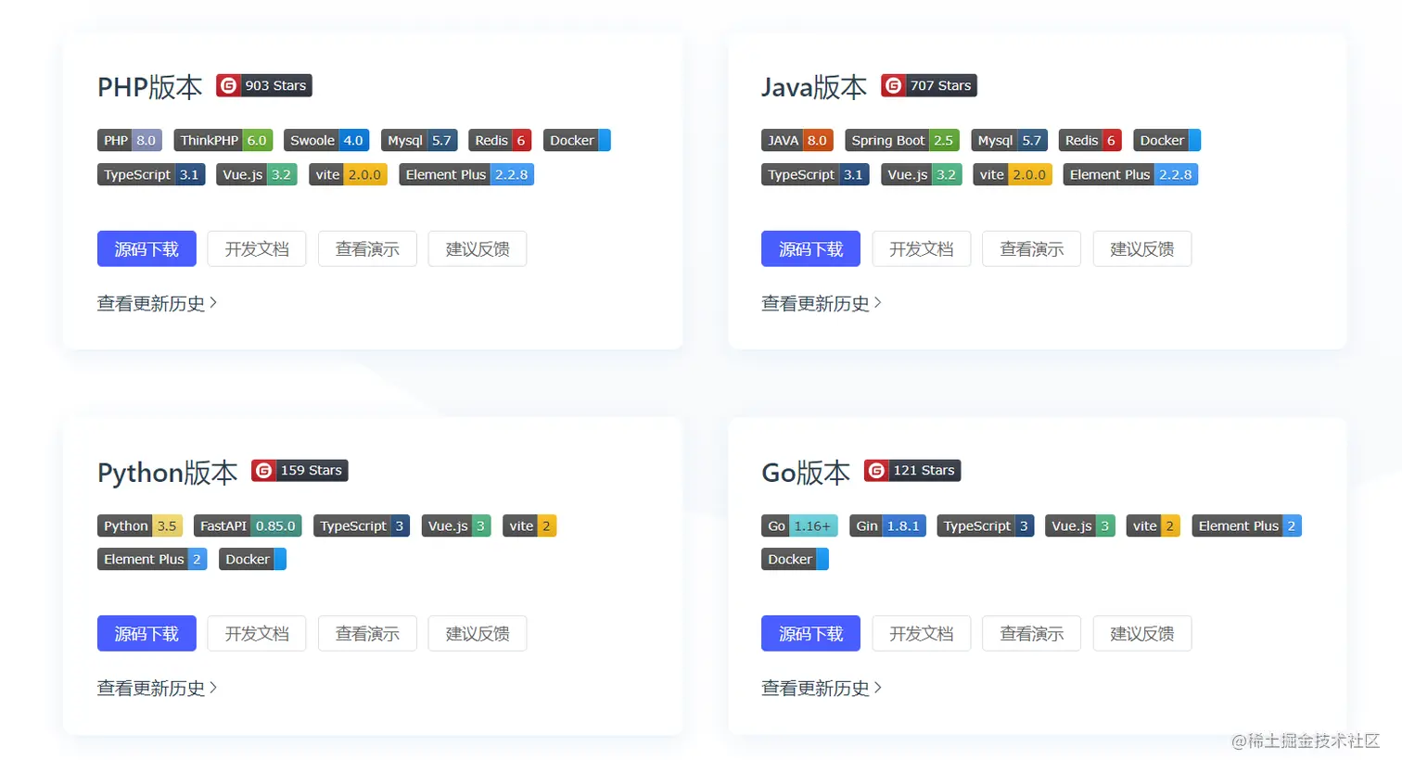Screen dimensions: 1402x772
Task: Click the Gitee 159 Stars badge
Action: [300, 470]
